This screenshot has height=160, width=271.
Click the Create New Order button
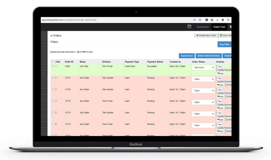206,35
